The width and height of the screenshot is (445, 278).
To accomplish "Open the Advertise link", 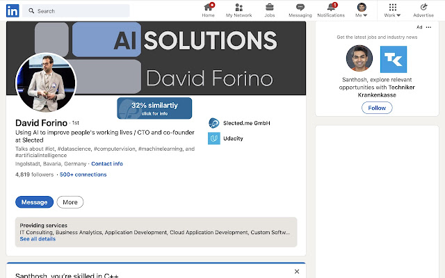I will (423, 10).
